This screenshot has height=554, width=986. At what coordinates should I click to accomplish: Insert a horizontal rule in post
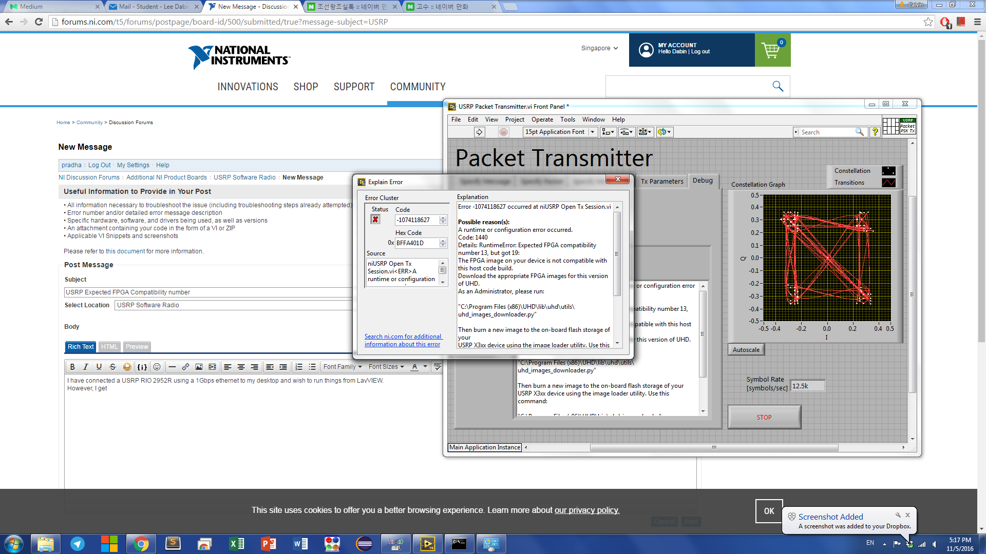172,367
